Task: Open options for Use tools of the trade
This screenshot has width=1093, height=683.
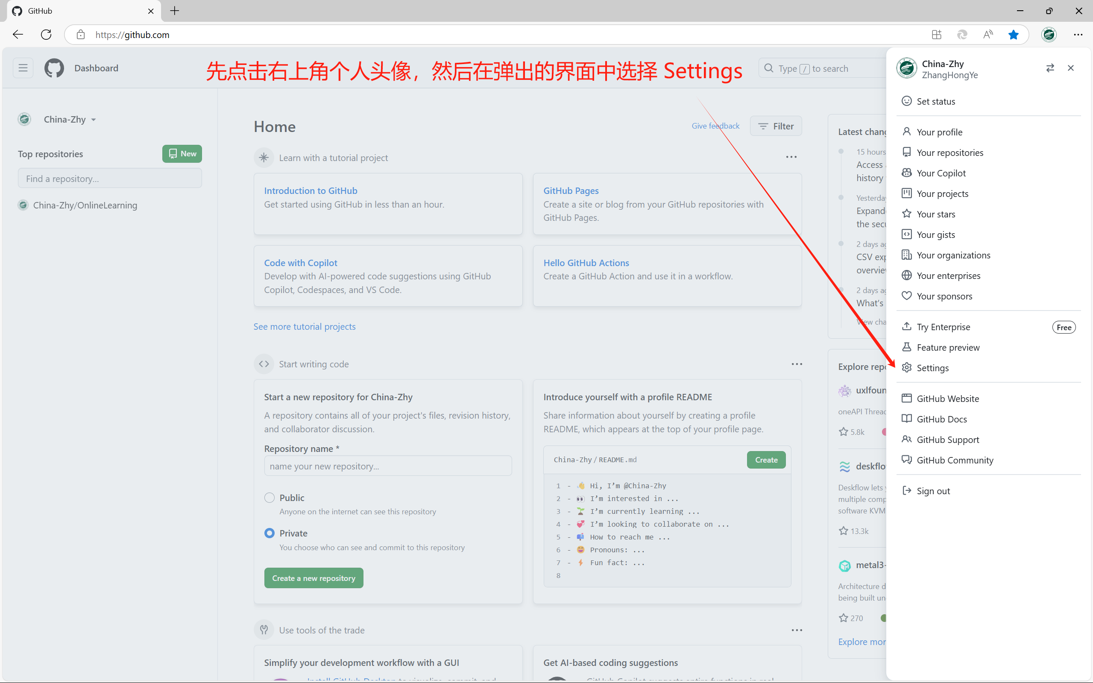Action: click(x=797, y=630)
